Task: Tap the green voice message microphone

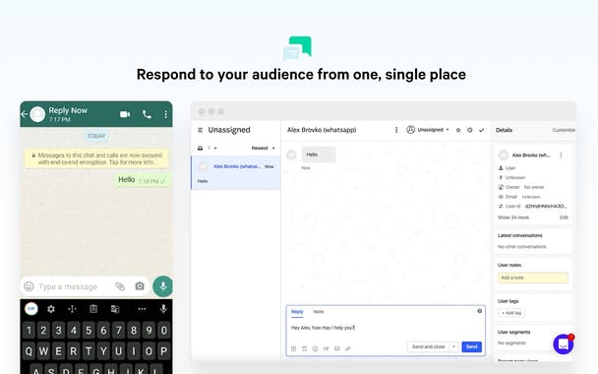Action: point(163,286)
